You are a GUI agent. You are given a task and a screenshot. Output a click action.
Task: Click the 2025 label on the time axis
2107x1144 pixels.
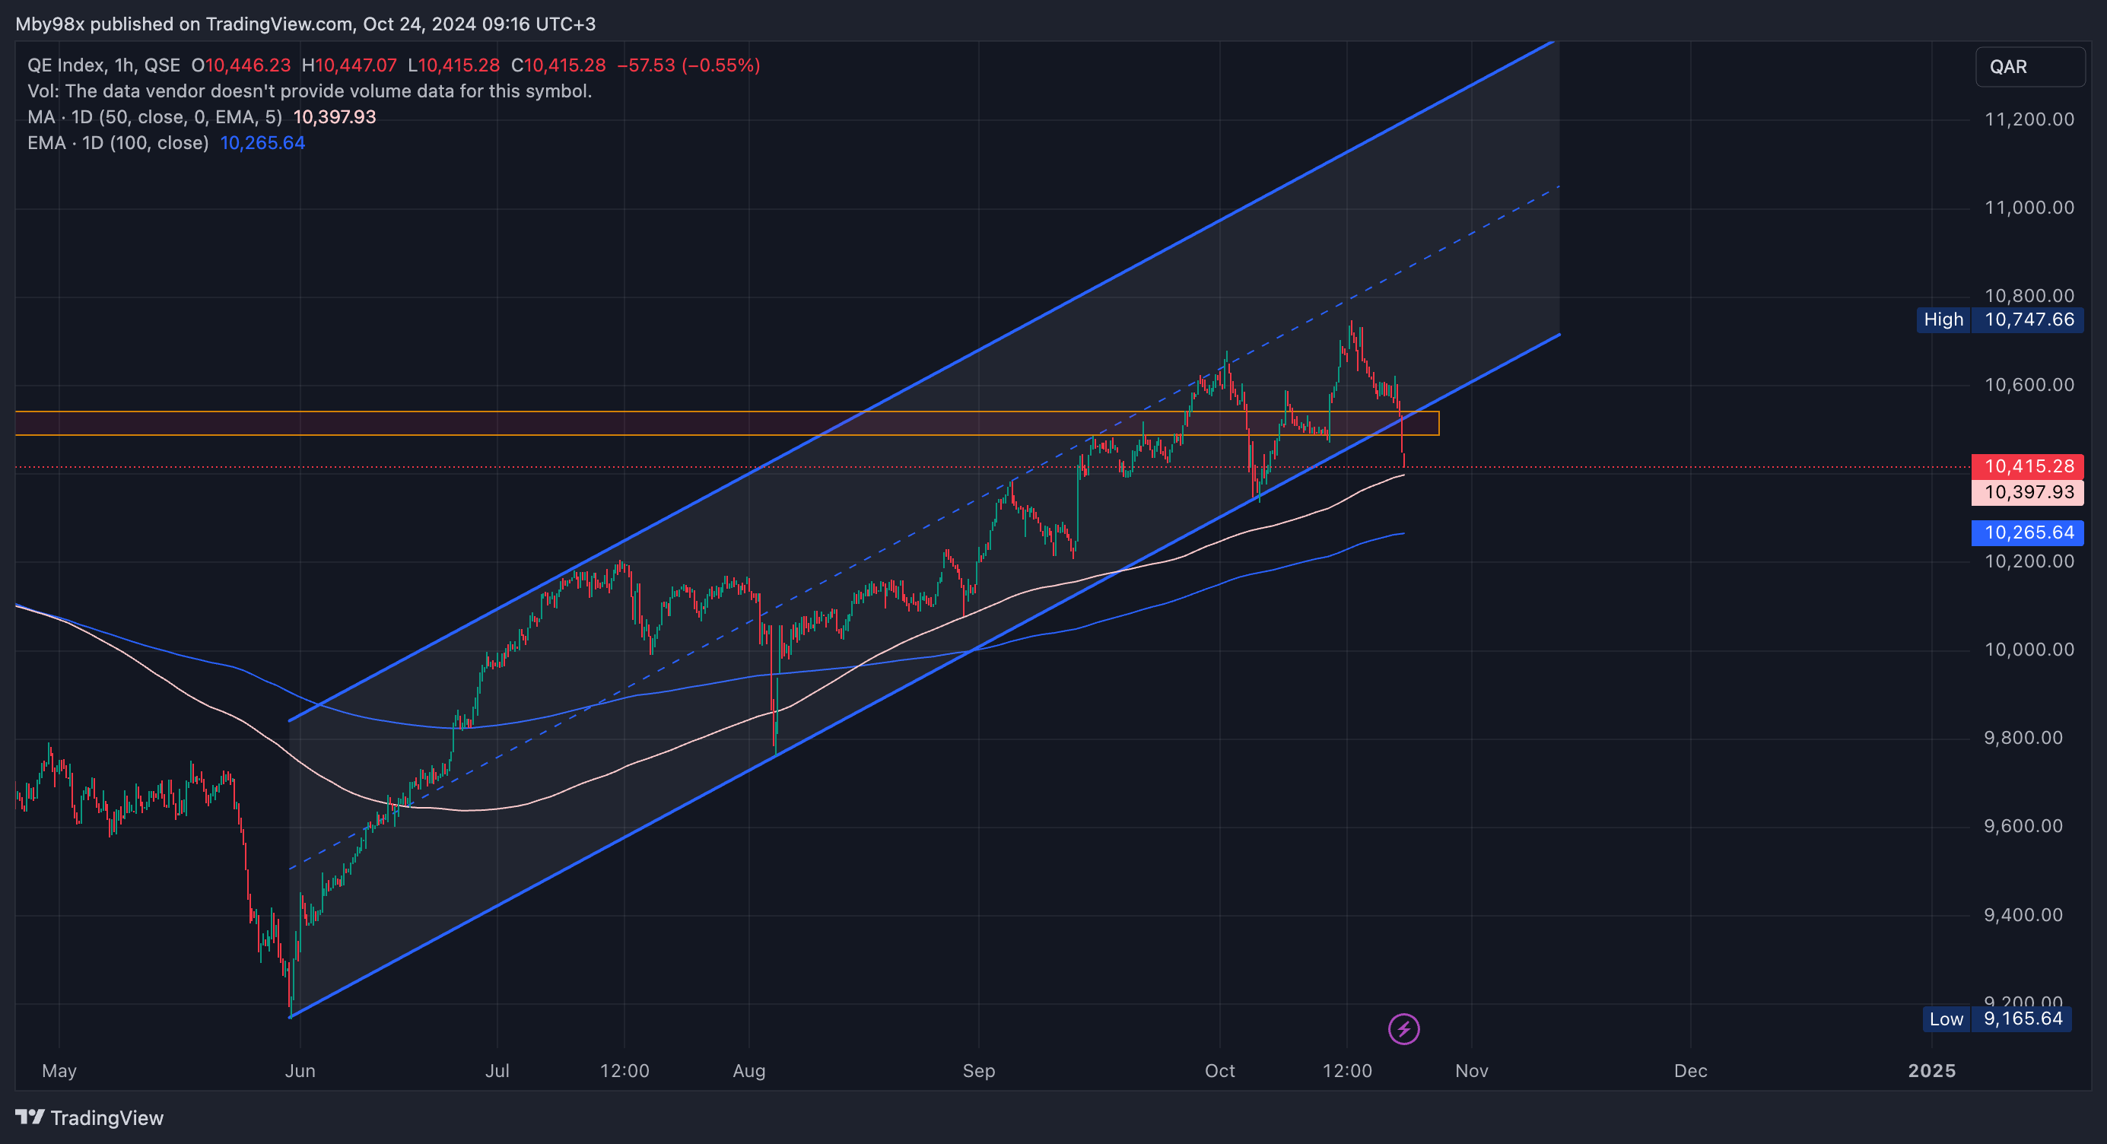[x=1932, y=1070]
